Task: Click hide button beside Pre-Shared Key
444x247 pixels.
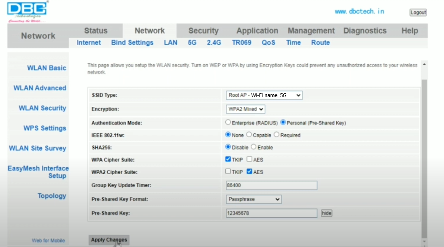Action: pyautogui.click(x=327, y=213)
